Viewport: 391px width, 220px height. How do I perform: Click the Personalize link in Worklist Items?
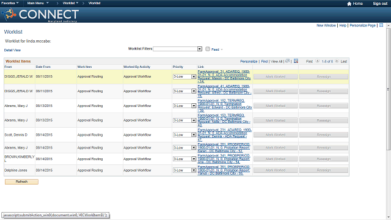[x=249, y=61]
